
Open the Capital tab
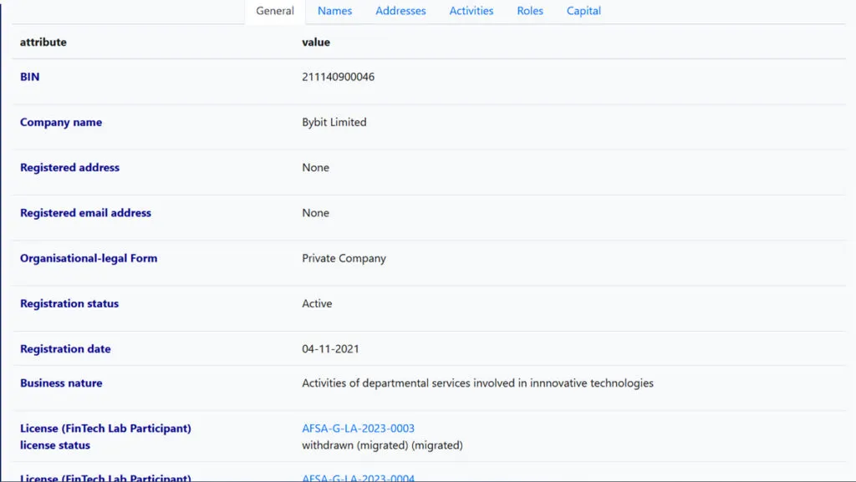tap(583, 11)
